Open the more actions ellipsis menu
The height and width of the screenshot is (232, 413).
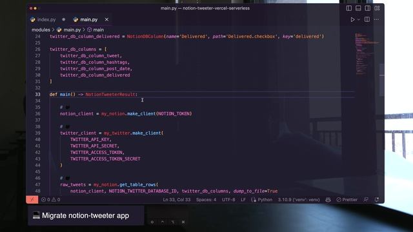point(376,19)
